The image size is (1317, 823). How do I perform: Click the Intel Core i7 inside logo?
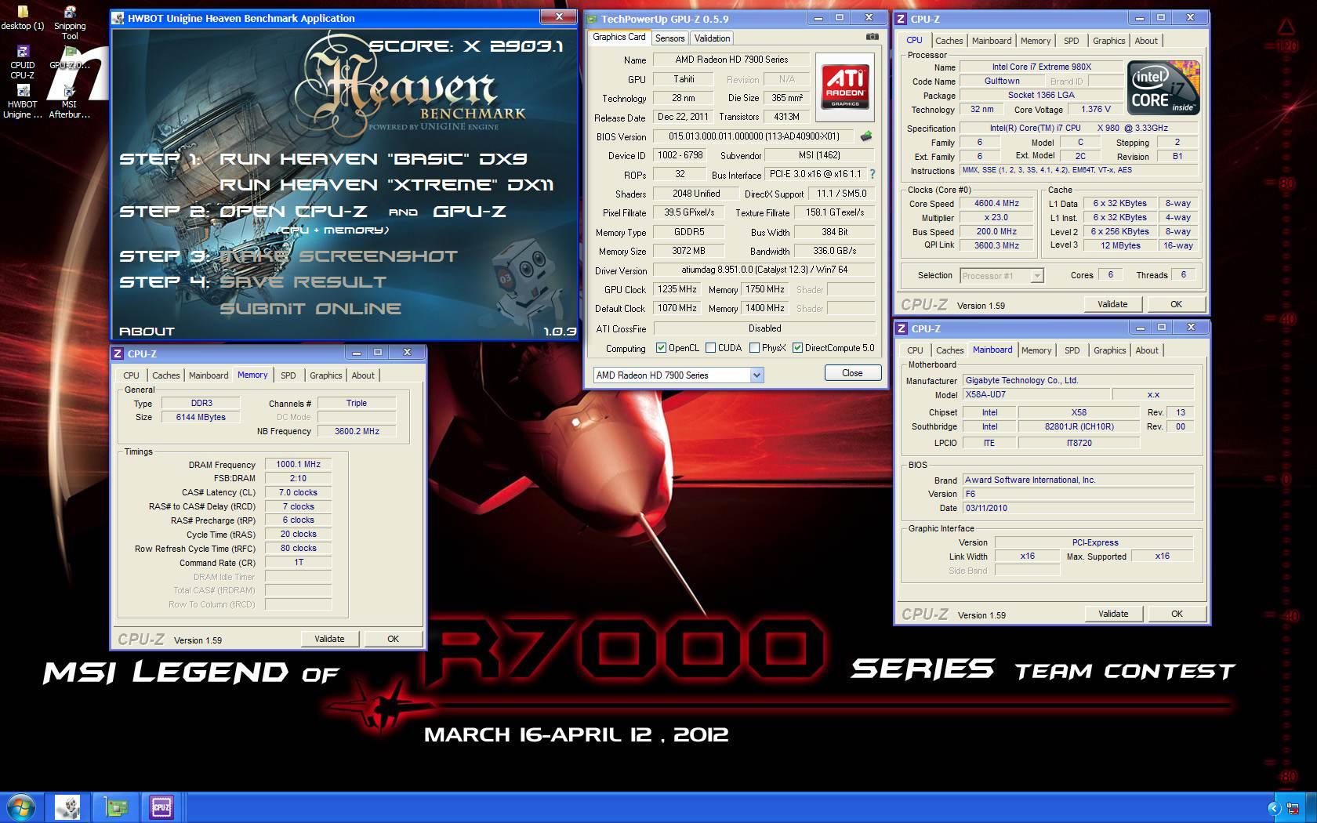coord(1163,88)
